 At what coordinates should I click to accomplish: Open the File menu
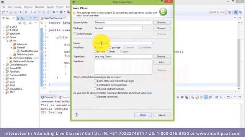[x=3, y=7]
